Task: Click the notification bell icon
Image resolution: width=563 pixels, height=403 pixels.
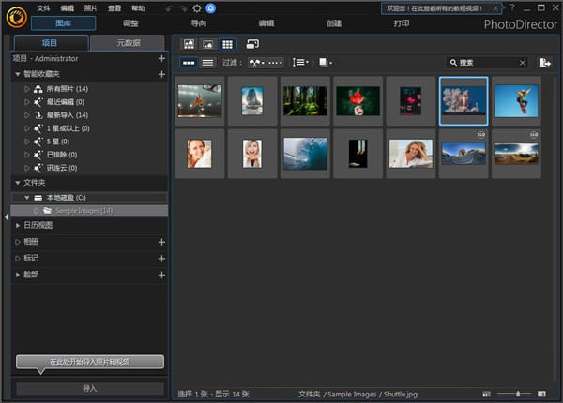Action: [210, 7]
